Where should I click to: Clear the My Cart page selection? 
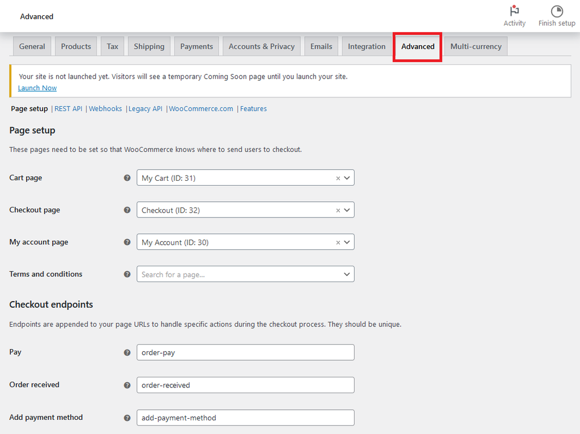(x=338, y=178)
